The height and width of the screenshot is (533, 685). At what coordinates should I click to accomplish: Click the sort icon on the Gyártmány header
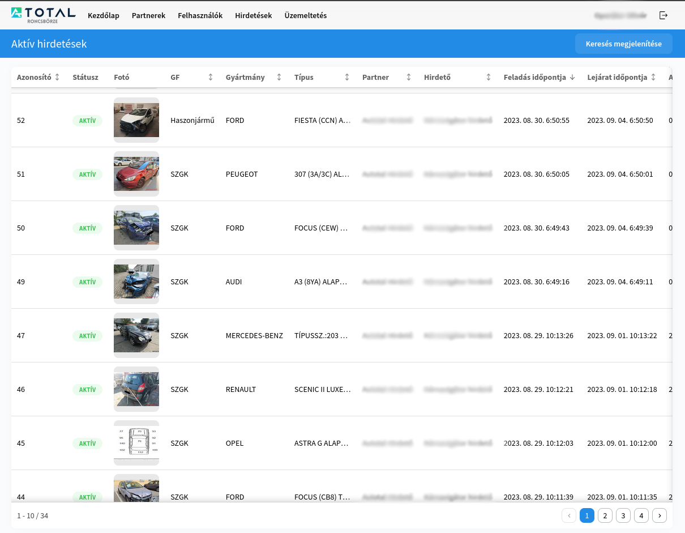(278, 76)
